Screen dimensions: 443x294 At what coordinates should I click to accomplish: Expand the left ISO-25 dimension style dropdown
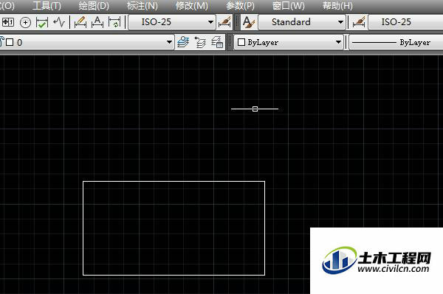[210, 22]
